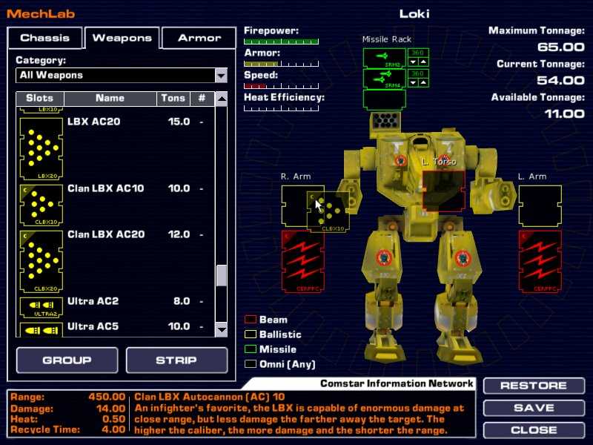Open the Category dropdown arrow
The image size is (593, 445).
(221, 76)
